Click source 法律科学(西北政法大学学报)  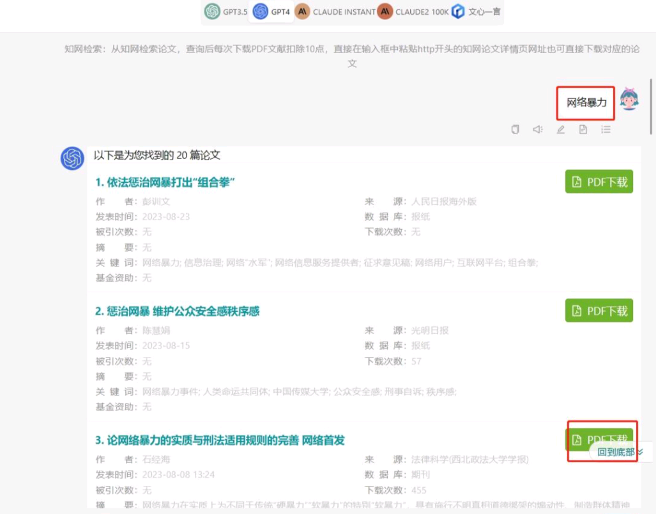click(x=470, y=459)
